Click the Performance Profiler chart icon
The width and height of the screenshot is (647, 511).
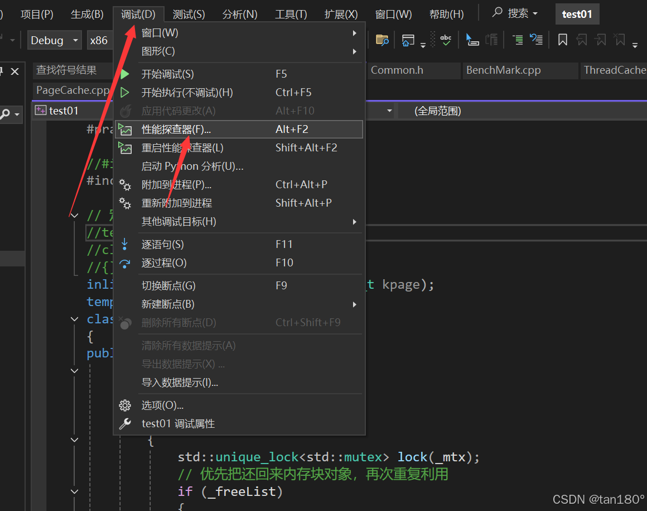click(x=125, y=130)
